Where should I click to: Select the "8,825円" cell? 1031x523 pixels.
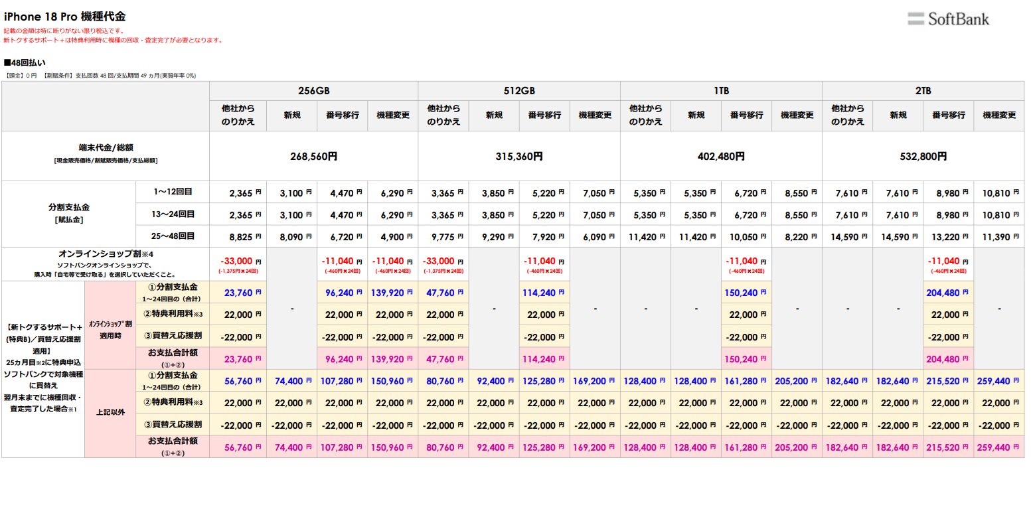click(238, 237)
